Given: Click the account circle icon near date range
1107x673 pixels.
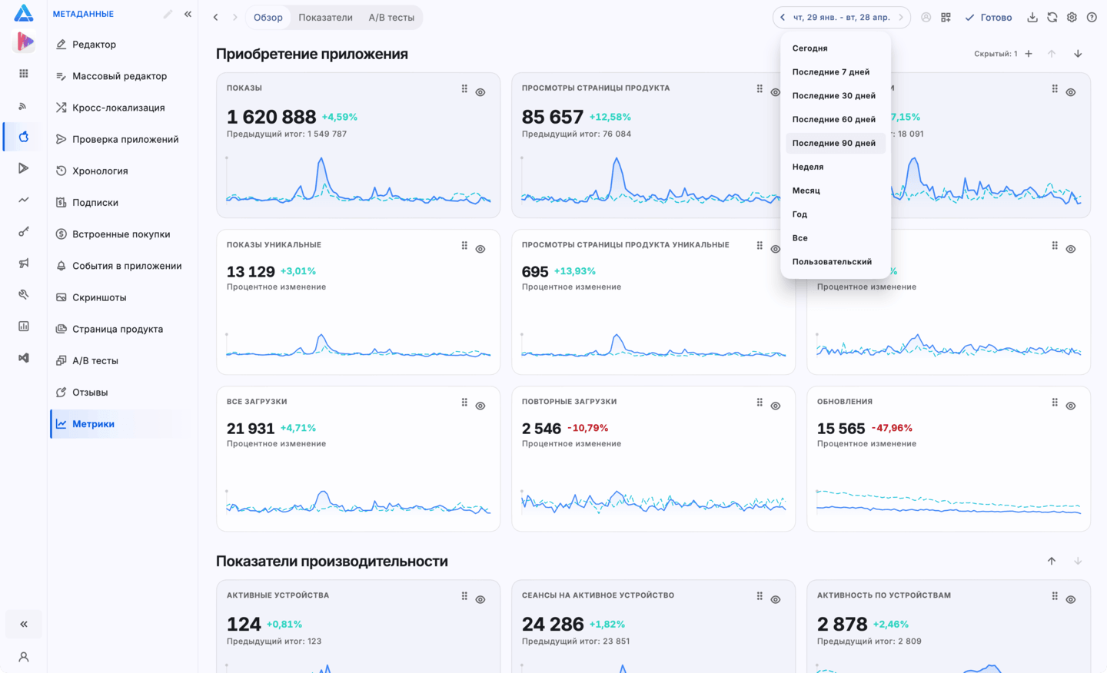Looking at the screenshot, I should 926,17.
